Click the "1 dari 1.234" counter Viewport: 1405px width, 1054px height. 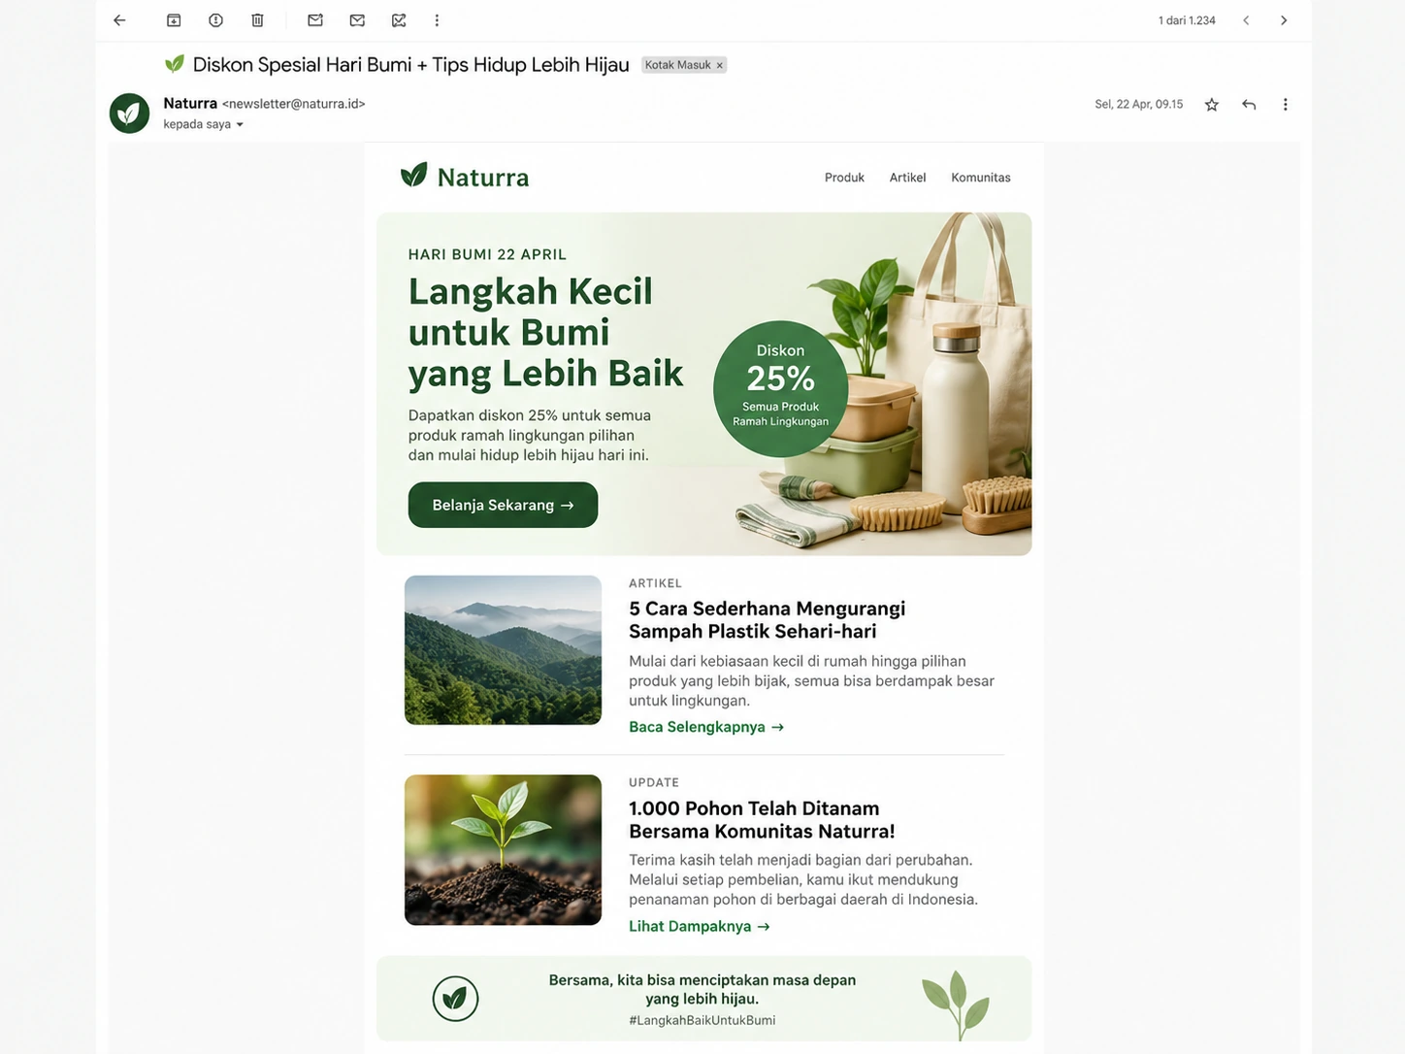(x=1187, y=20)
